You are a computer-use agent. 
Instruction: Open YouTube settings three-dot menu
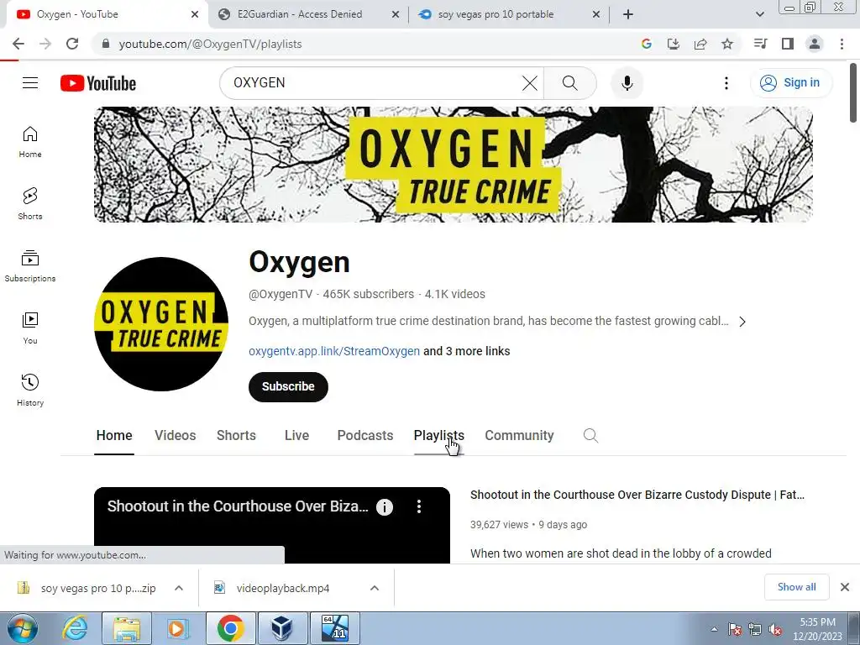(726, 83)
